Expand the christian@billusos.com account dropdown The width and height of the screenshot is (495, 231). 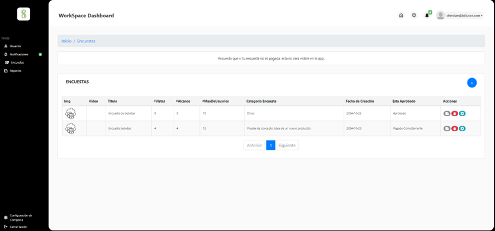tap(460, 16)
